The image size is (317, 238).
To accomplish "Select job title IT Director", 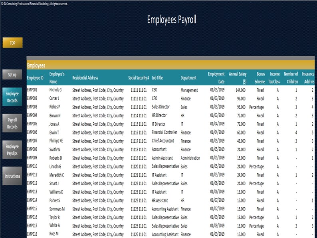I will (x=158, y=124).
